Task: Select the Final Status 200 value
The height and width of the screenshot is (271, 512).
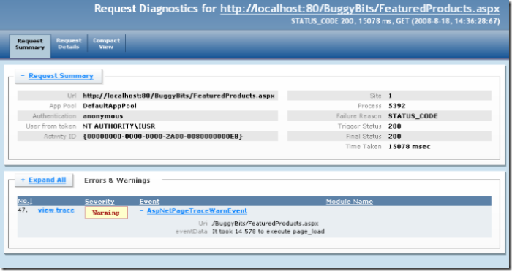Action: pyautogui.click(x=395, y=137)
